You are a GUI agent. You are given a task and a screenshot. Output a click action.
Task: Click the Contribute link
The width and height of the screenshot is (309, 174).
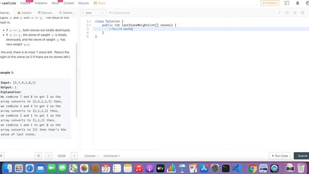pos(112,156)
